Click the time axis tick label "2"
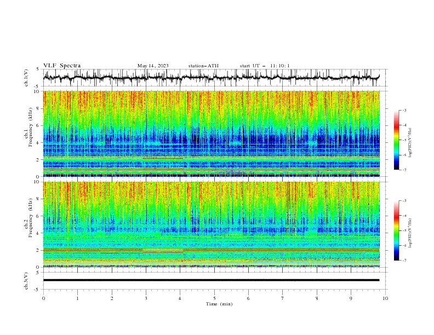The width and height of the screenshot is (434, 335). click(112, 298)
